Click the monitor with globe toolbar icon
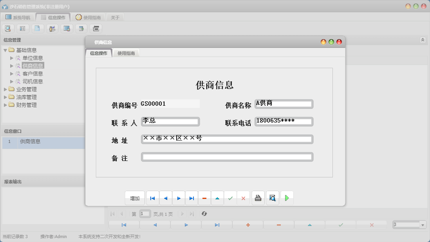This screenshot has height=242, width=430. point(67,28)
